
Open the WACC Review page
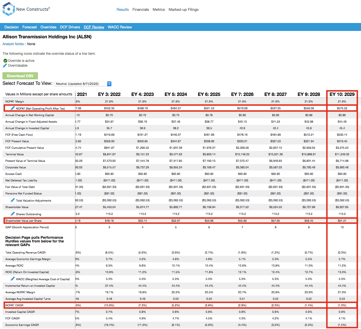coord(120,27)
